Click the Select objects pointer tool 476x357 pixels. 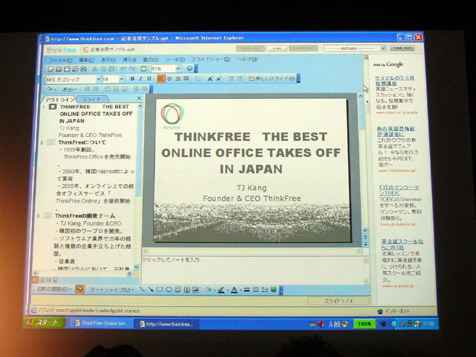click(x=80, y=289)
